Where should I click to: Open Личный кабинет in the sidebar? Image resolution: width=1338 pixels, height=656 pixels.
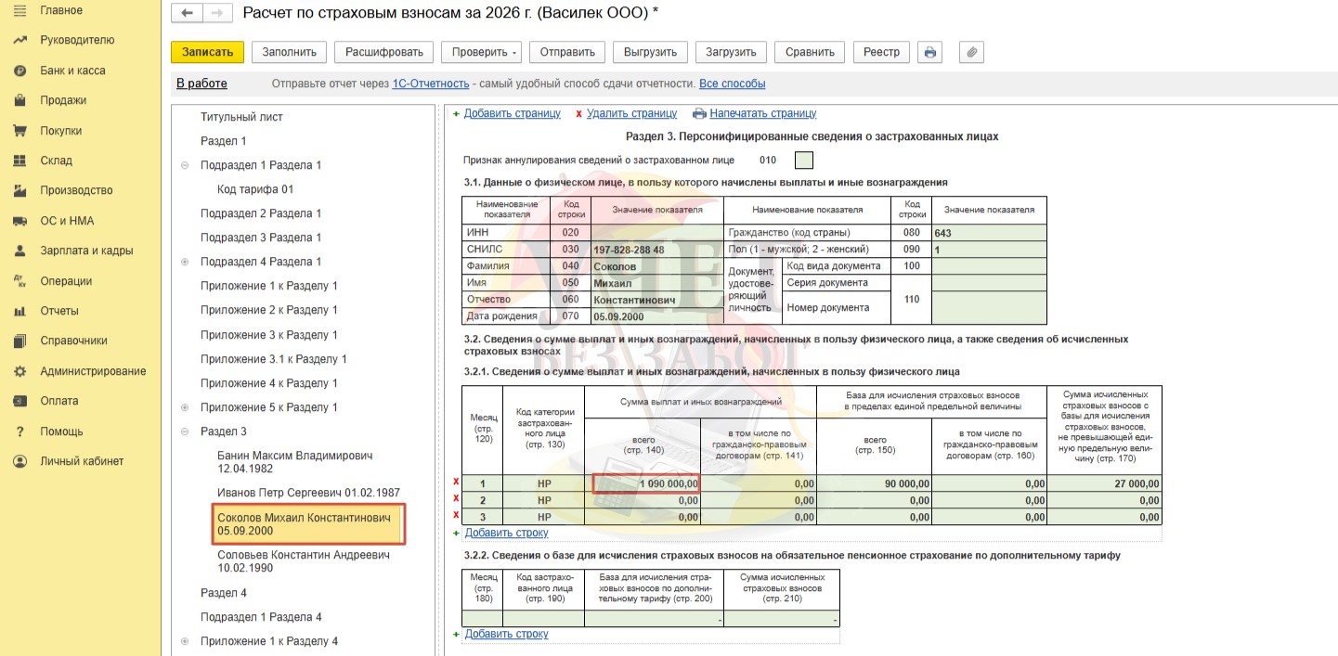click(82, 461)
